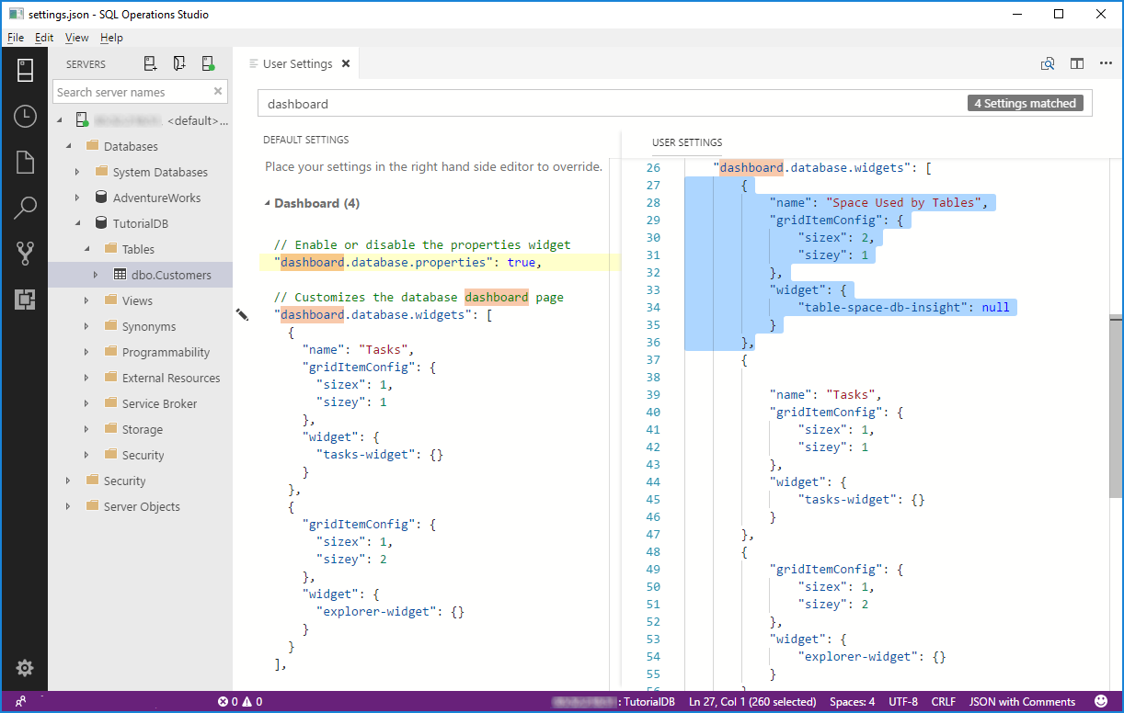Image resolution: width=1124 pixels, height=713 pixels.
Task: Open the Help menu
Action: 111,38
